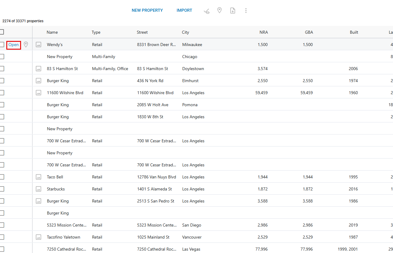Click the checkmark-eye review icon in toolbar
Viewport: 393px width, 253px height.
[206, 11]
